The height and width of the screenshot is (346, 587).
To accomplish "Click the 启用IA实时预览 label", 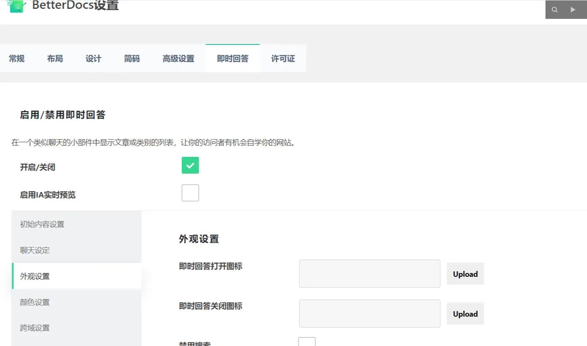I will point(48,195).
